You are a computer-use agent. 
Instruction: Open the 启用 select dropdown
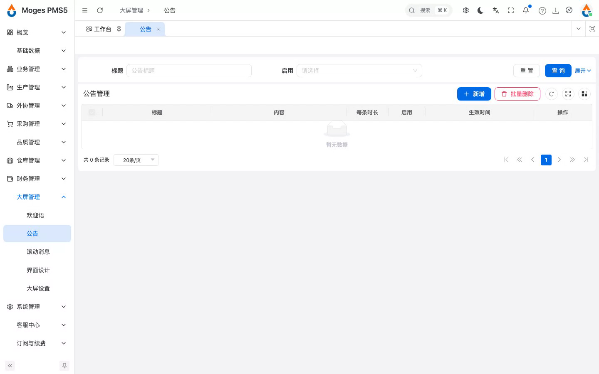359,71
